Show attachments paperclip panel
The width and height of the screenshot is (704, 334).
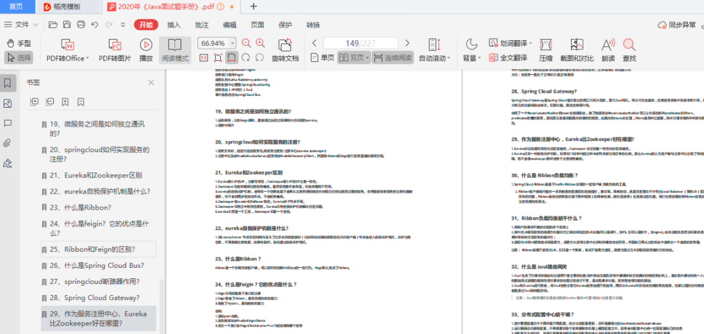7,143
